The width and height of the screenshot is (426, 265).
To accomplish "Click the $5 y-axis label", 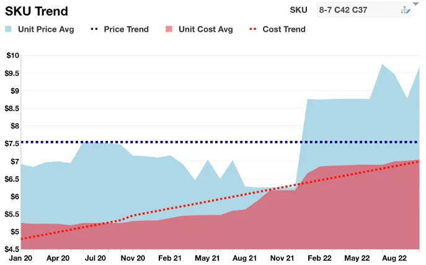I will pyautogui.click(x=15, y=231).
